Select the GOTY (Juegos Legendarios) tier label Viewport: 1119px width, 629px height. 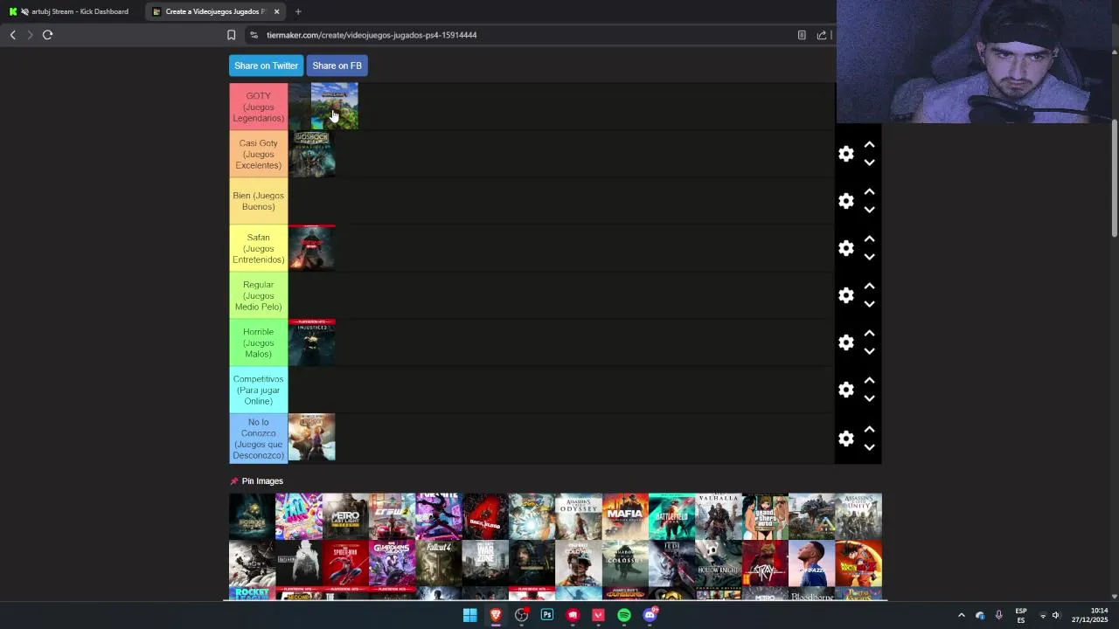(x=258, y=107)
